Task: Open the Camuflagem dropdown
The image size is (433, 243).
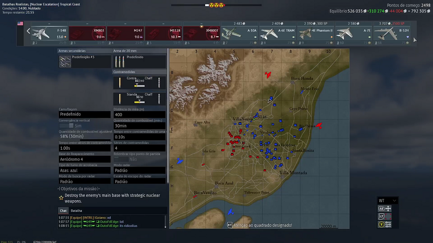Action: tap(84, 115)
